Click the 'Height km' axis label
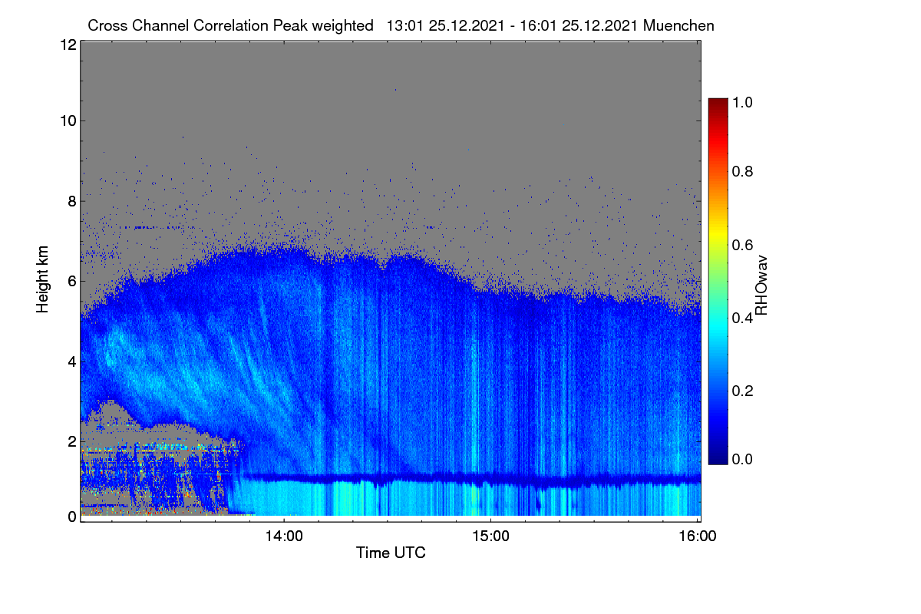 tap(42, 279)
